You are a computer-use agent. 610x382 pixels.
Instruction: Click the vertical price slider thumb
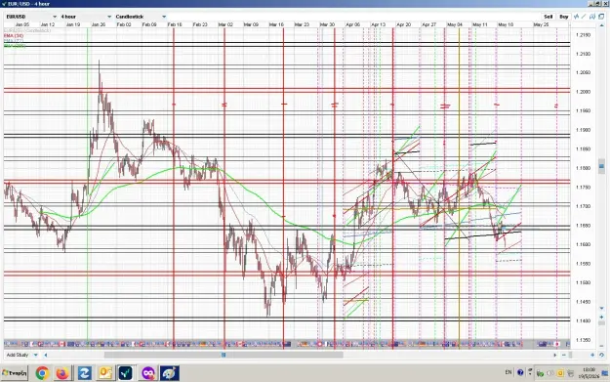pos(601,166)
